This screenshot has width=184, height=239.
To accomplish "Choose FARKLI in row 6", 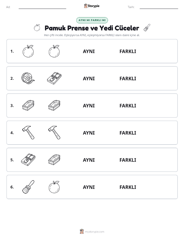I will click(128, 187).
